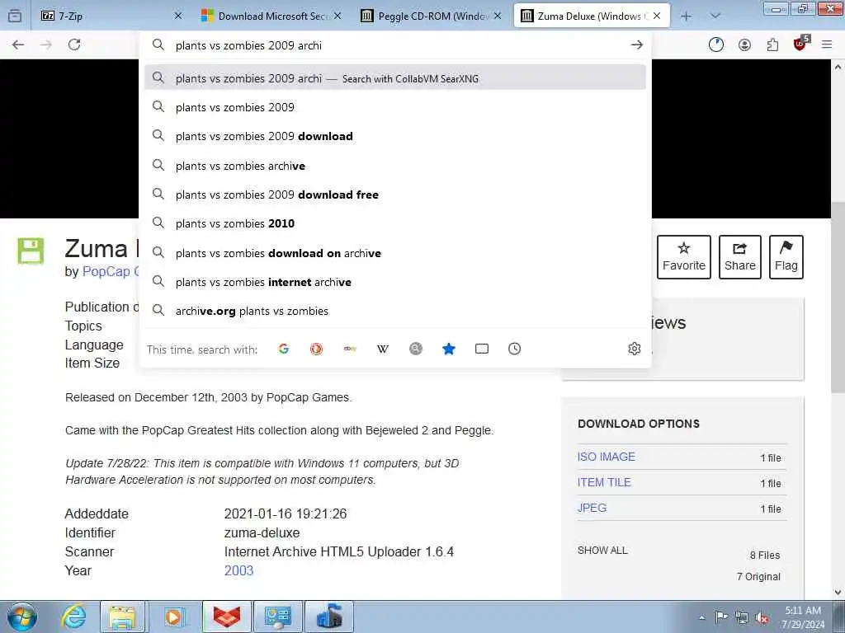The width and height of the screenshot is (845, 633).
Task: Close the Peggle CD-ROM tab
Action: [498, 16]
